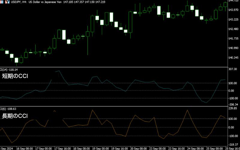Click the -206.34 CCI scale value
The image size is (240, 150).
click(x=233, y=104)
